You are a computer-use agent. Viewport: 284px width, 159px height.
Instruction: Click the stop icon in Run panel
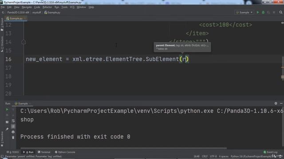[x=7, y=115]
